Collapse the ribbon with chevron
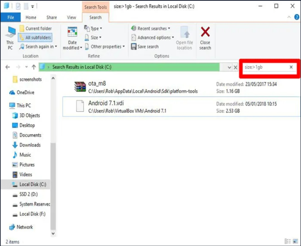Screen dimensions: 301x246 289,17
